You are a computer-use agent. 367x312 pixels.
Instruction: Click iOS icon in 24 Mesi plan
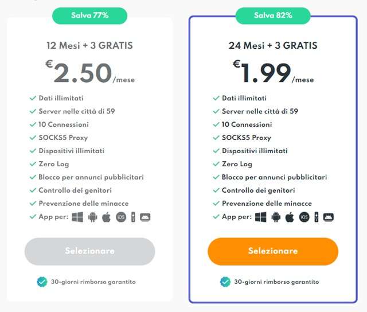point(304,217)
